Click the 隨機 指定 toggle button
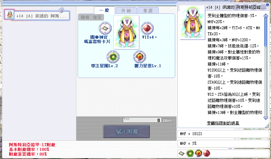This screenshot has width=271, height=159. (x=91, y=17)
